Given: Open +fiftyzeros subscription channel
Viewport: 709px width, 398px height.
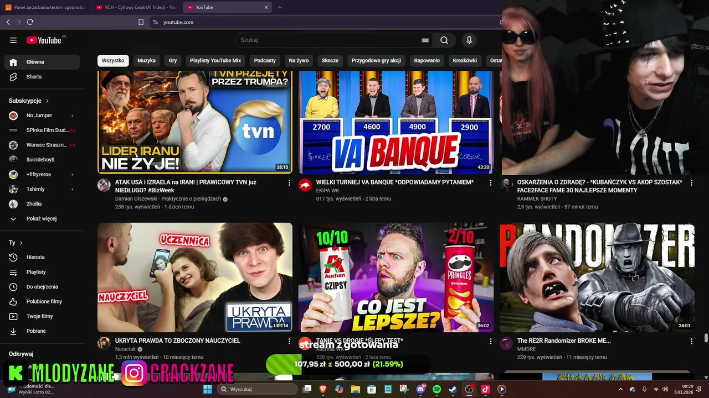Looking at the screenshot, I should point(42,175).
